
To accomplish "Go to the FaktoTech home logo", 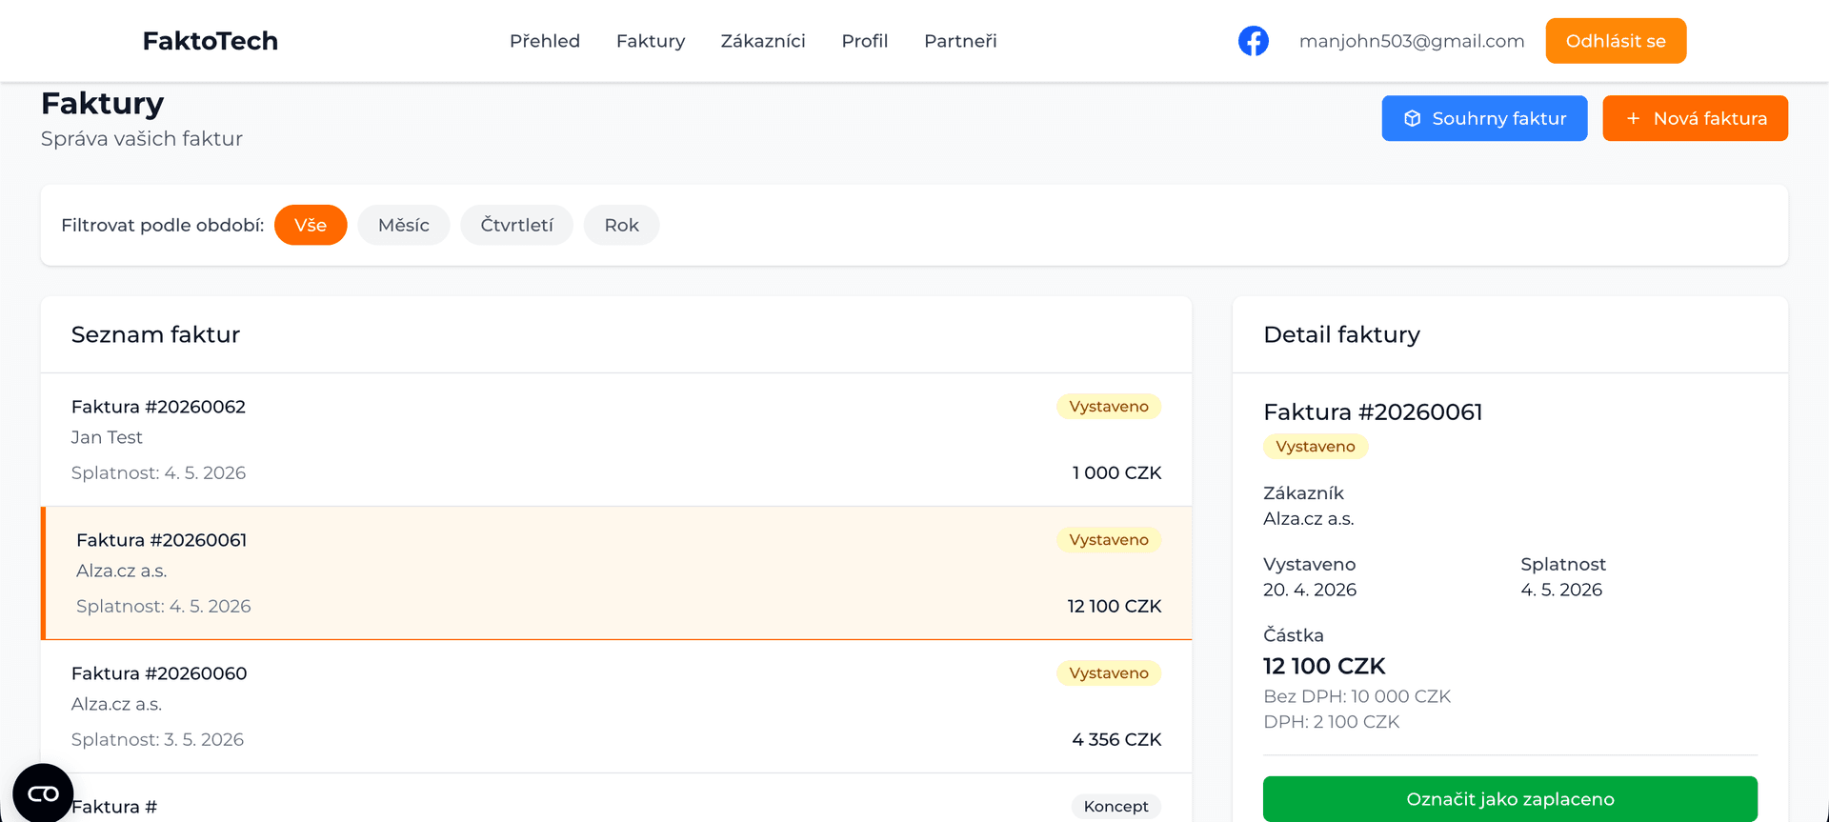I will pyautogui.click(x=211, y=41).
